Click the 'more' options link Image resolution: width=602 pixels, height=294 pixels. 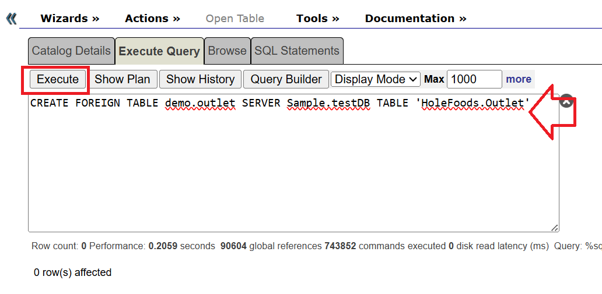[518, 79]
